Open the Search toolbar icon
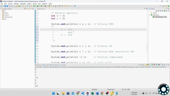Image resolution: width=170 pixels, height=96 pixels. (51, 6)
